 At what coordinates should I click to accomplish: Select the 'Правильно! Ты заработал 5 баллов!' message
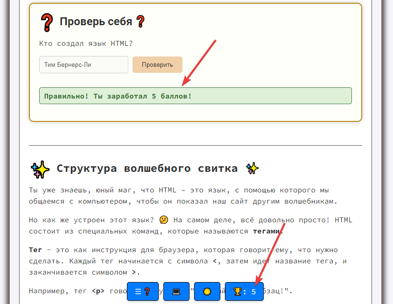196,96
